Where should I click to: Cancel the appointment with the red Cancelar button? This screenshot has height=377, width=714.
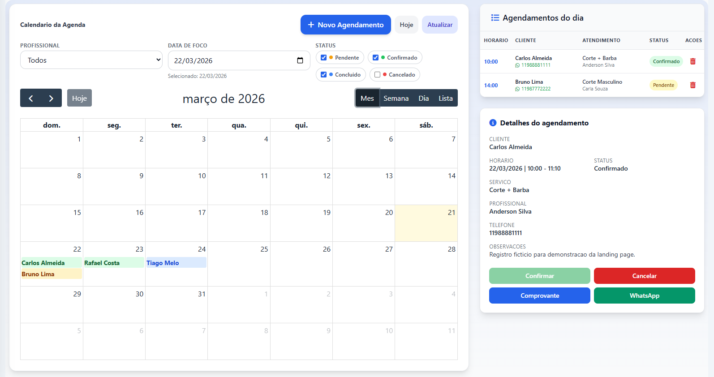(x=645, y=276)
